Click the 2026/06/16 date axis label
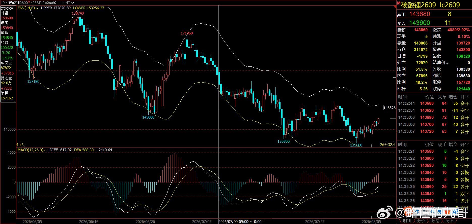Viewport: 472px width, 224px height. point(89,222)
